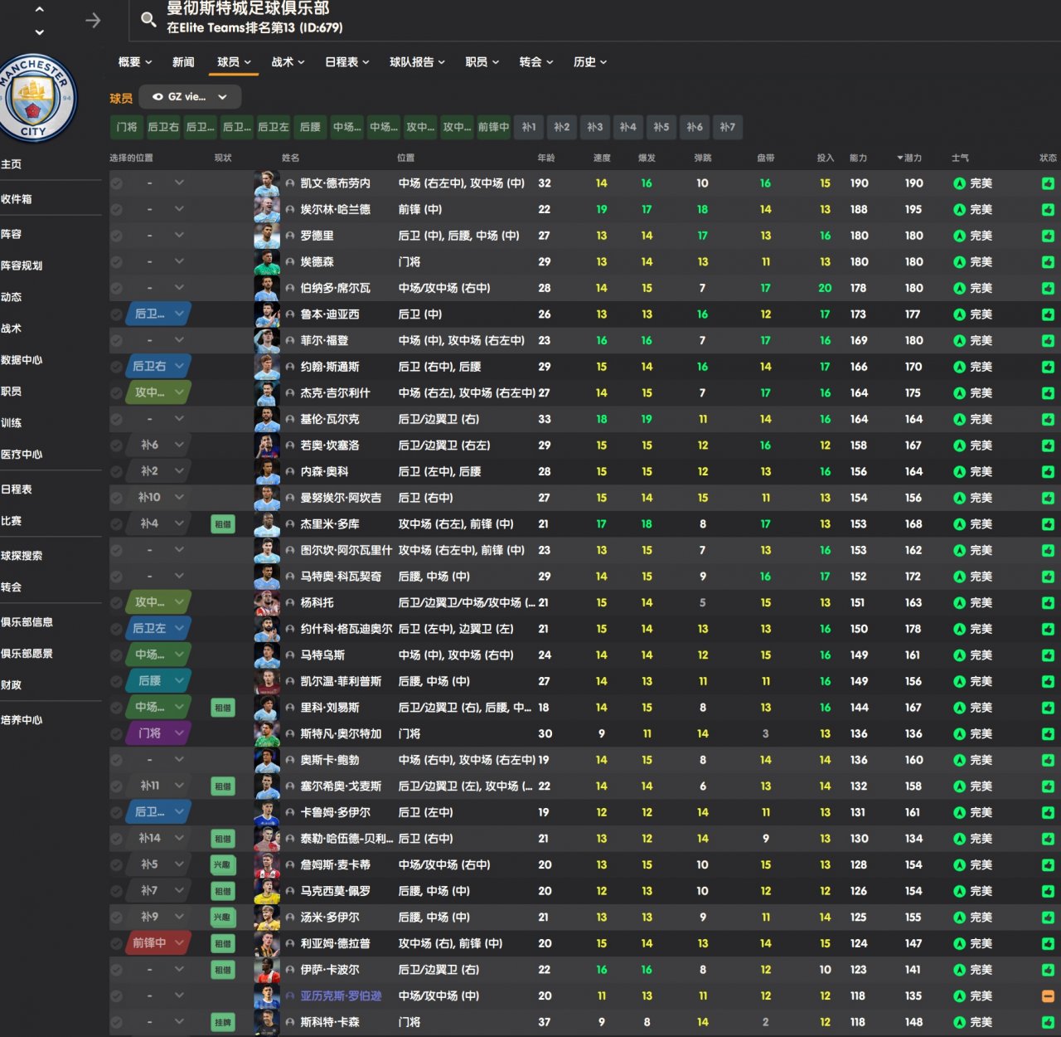The height and width of the screenshot is (1037, 1061).
Task: Open the 新闻 top tab
Action: 183,62
